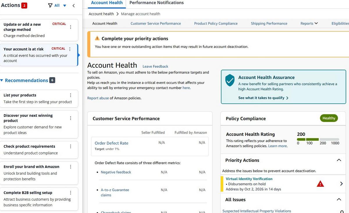This screenshot has width=349, height=213.
Task: Open the three-dot menu for B2B selling setup
Action: tap(71, 193)
